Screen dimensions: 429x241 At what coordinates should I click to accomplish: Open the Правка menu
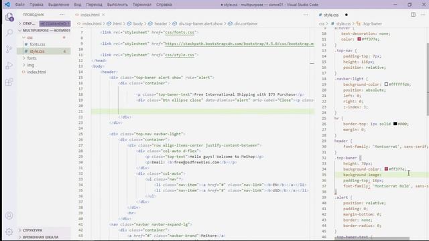36,5
